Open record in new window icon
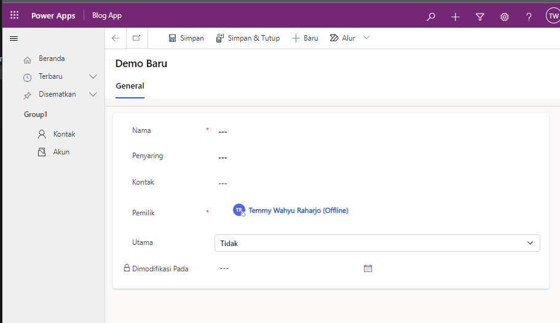Image resolution: width=560 pixels, height=323 pixels. point(137,38)
